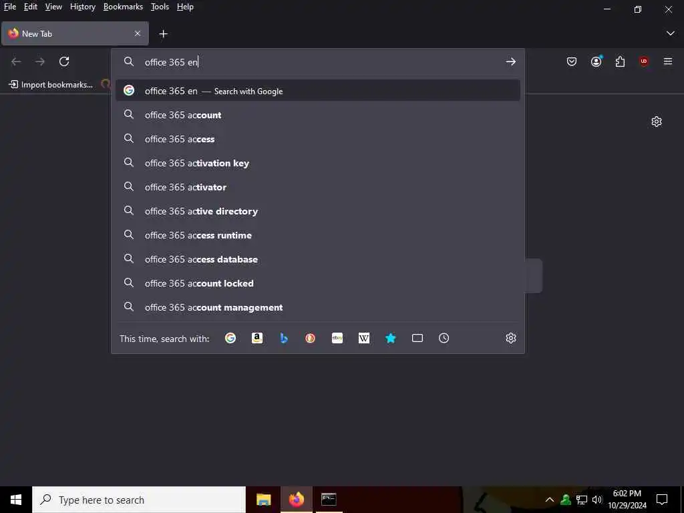Select suggestion 'office 365 active directory'

pyautogui.click(x=317, y=211)
